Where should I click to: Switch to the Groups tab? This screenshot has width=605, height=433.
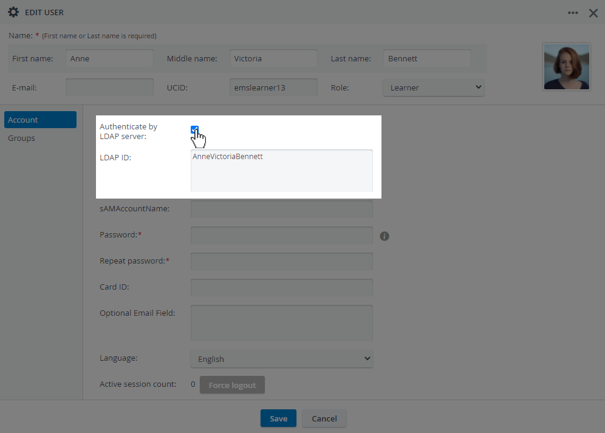22,138
